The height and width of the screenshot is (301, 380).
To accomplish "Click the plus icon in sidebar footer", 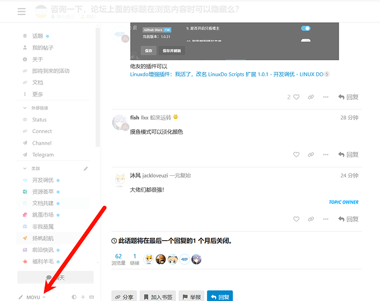I will coord(83,297).
